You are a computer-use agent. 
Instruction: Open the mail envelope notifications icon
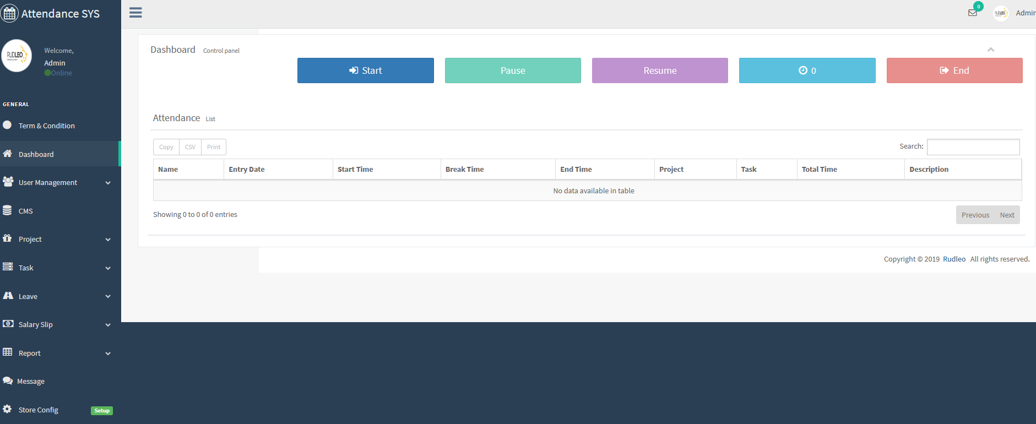point(973,13)
